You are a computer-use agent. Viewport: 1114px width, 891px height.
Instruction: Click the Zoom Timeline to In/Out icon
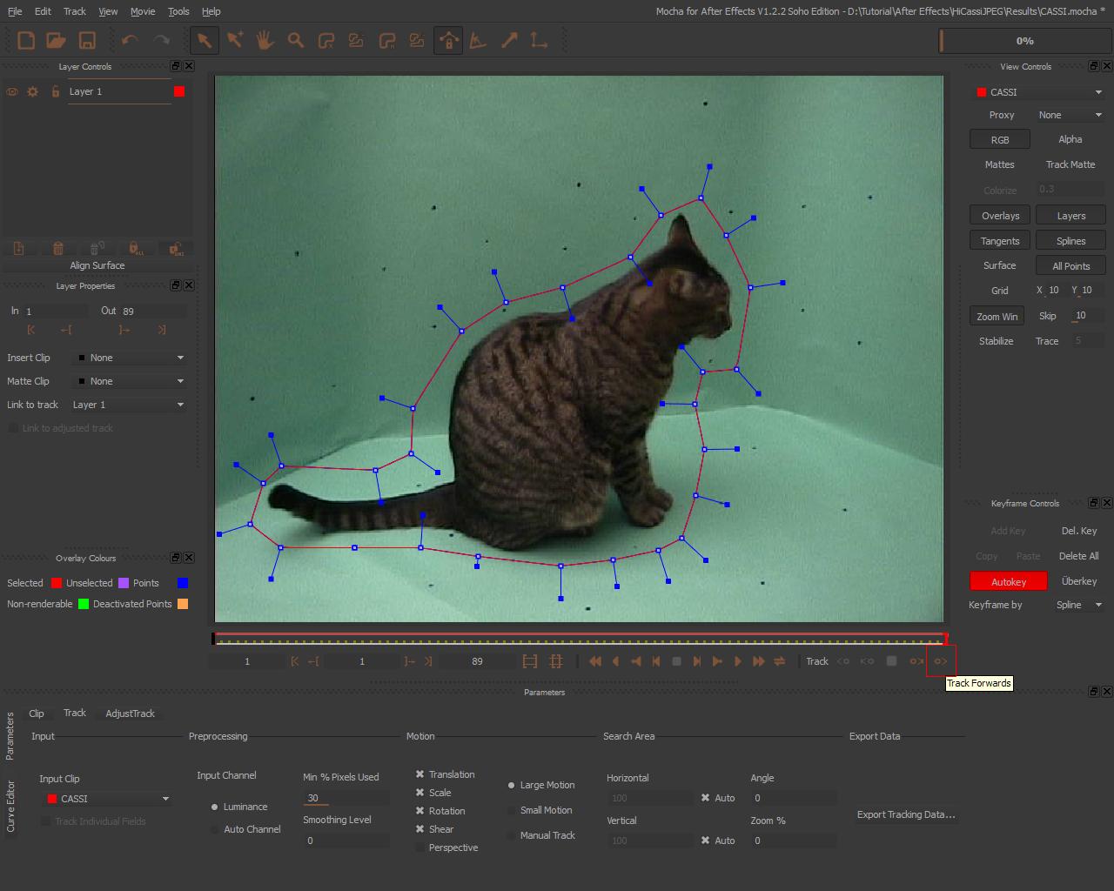(530, 661)
